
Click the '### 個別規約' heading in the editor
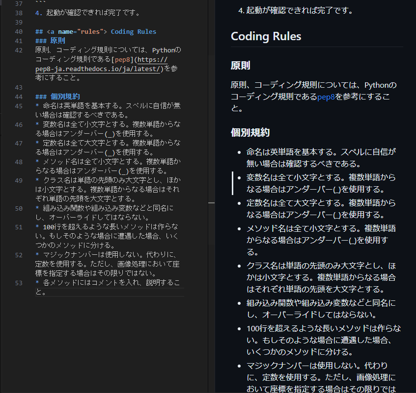57,97
